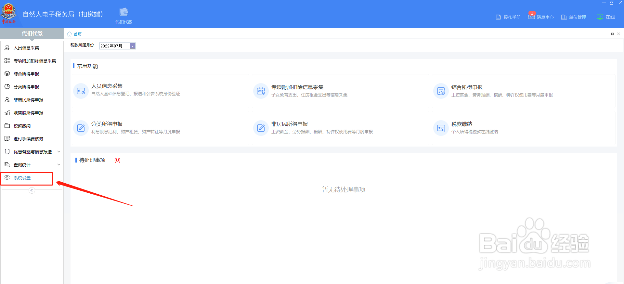Image resolution: width=624 pixels, height=284 pixels.
Task: Open 消息中心 envelope icon
Action: (x=532, y=16)
